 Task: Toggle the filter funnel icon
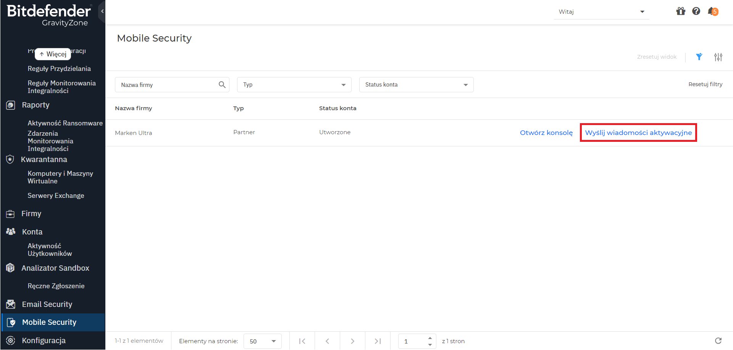pos(699,57)
